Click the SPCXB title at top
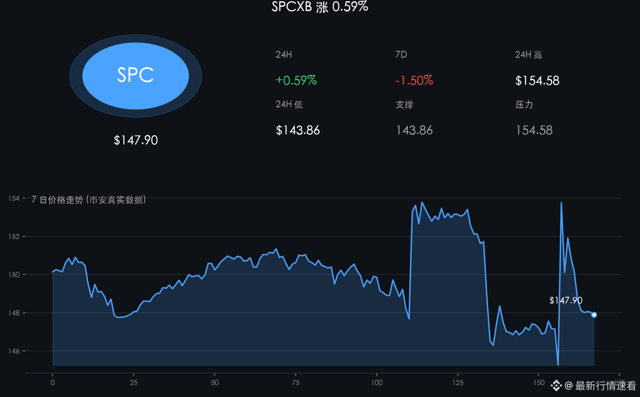This screenshot has height=397, width=640. [x=320, y=7]
